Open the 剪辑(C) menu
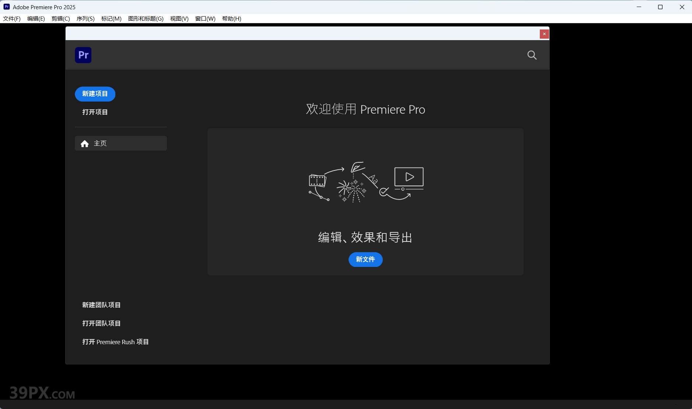The image size is (692, 409). [61, 19]
